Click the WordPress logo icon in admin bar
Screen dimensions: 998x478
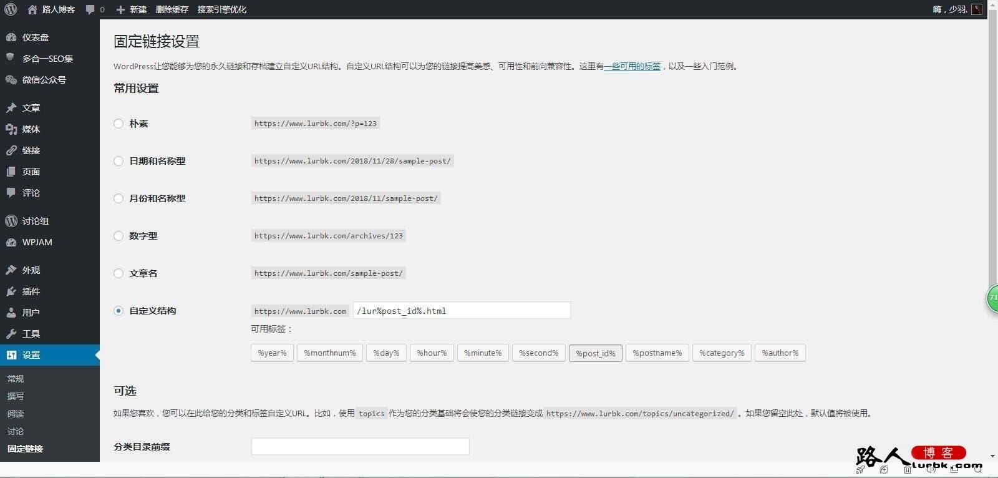tap(11, 9)
